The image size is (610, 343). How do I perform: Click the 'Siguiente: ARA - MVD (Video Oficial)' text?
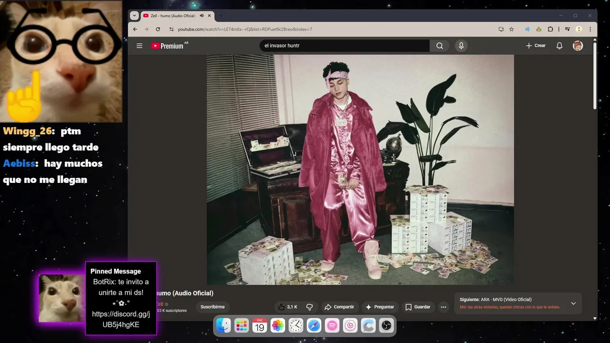[496, 300]
